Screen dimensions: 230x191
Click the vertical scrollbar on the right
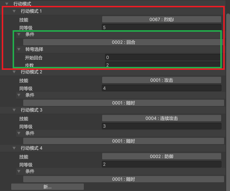tap(228, 44)
